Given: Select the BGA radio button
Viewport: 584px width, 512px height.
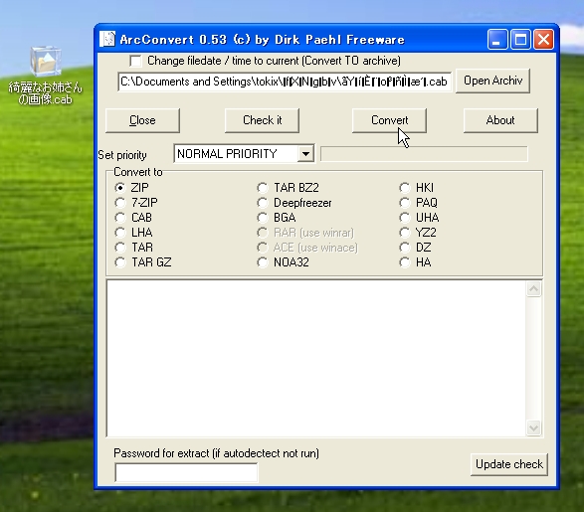Looking at the screenshot, I should (263, 218).
